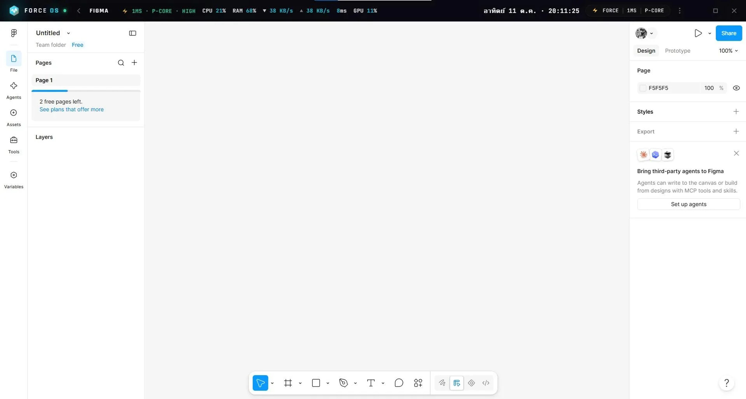Expand Text tool options chevron
This screenshot has height=399, width=746.
tap(383, 383)
